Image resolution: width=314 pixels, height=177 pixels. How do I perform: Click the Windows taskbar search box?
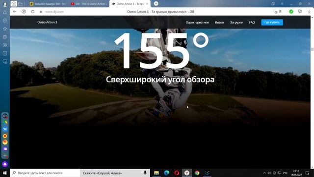(x=45, y=173)
